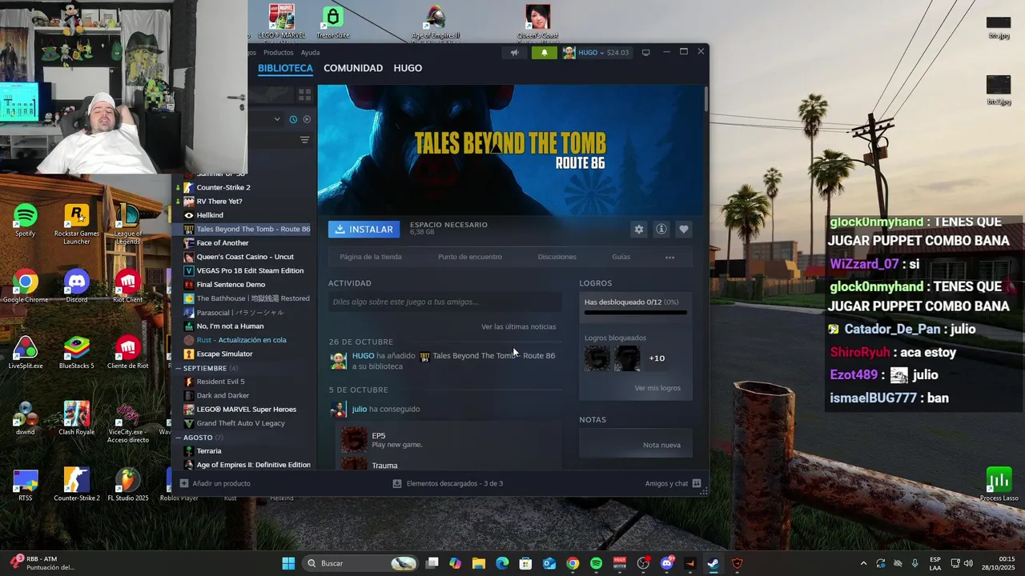Image resolution: width=1025 pixels, height=576 pixels.
Task: Select Terraria in library list
Action: [209, 451]
